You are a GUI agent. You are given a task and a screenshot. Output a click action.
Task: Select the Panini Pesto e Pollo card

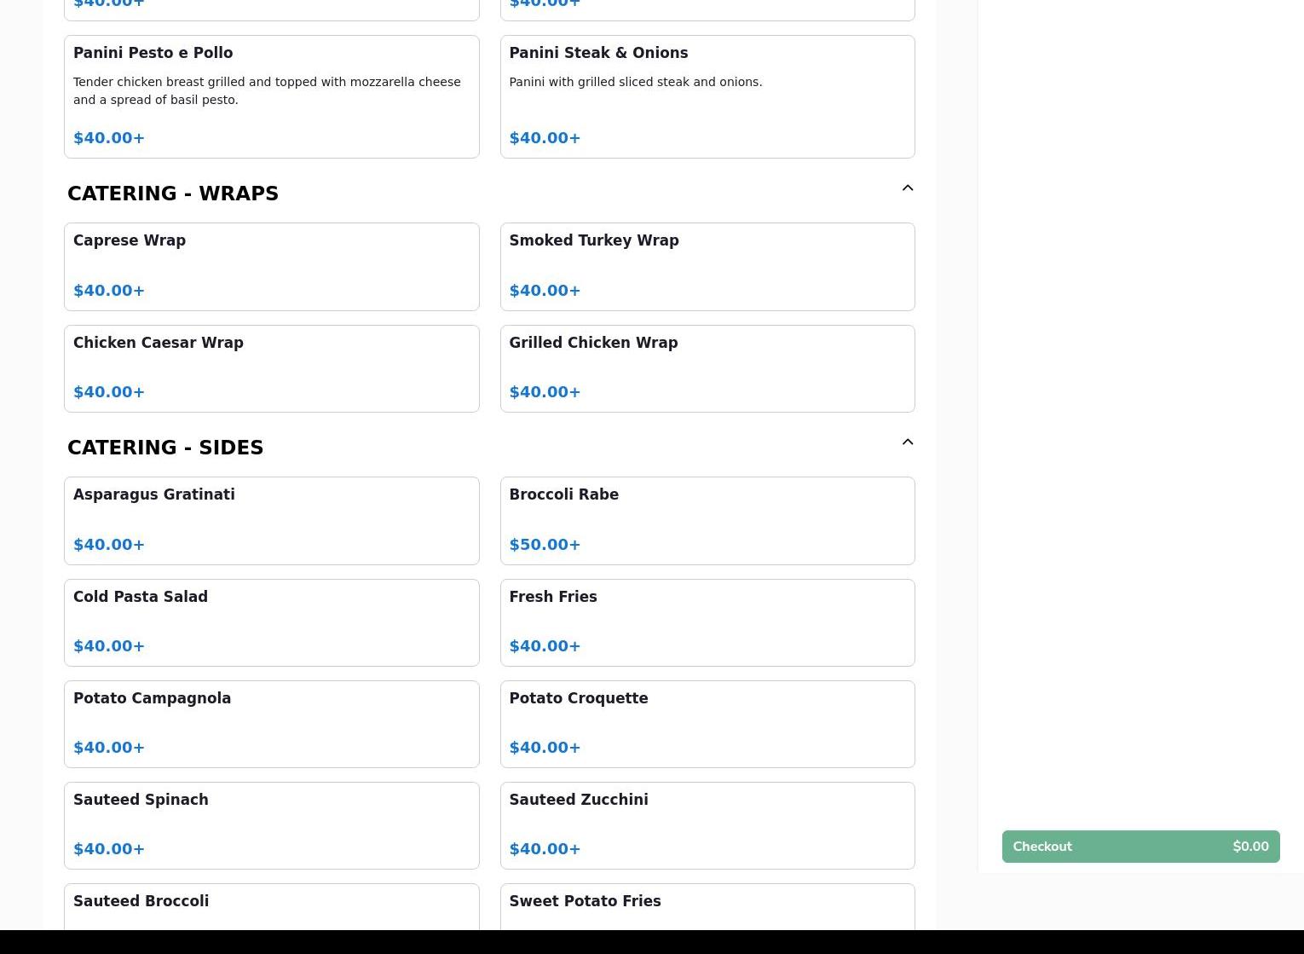tap(272, 96)
